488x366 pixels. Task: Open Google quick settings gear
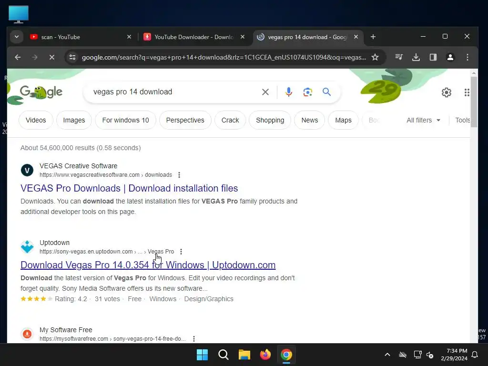[x=446, y=92]
